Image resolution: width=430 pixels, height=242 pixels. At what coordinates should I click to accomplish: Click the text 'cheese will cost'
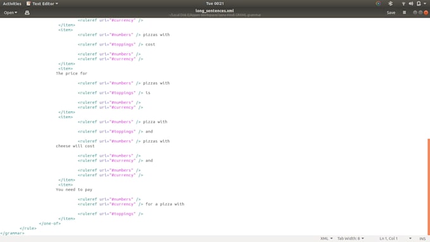[x=75, y=146]
